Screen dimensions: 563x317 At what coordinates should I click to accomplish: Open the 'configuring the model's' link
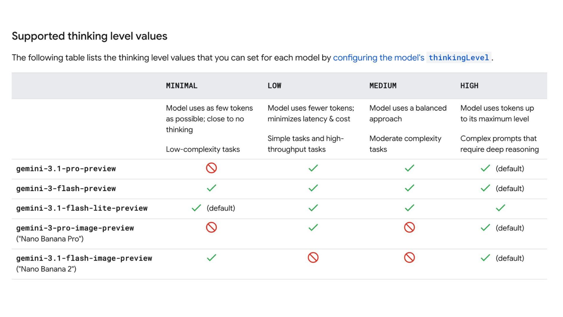click(378, 58)
